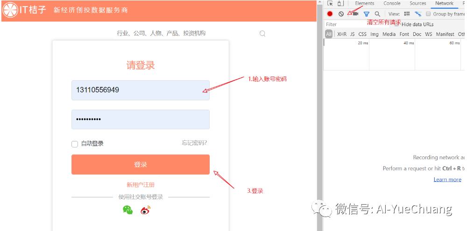Image resolution: width=467 pixels, height=231 pixels.
Task: Filter requests by XHR
Action: (x=342, y=34)
